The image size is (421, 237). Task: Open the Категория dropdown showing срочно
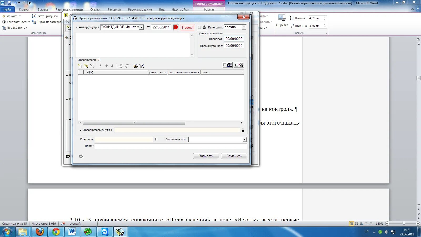tap(244, 27)
